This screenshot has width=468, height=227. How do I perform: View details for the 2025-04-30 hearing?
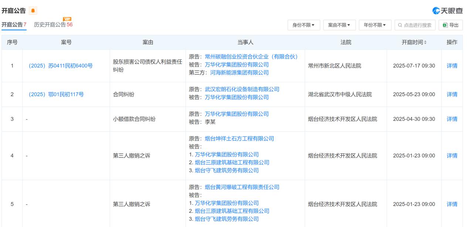click(452, 119)
